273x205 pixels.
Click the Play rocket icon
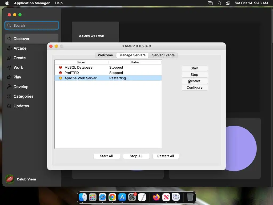tap(9, 77)
